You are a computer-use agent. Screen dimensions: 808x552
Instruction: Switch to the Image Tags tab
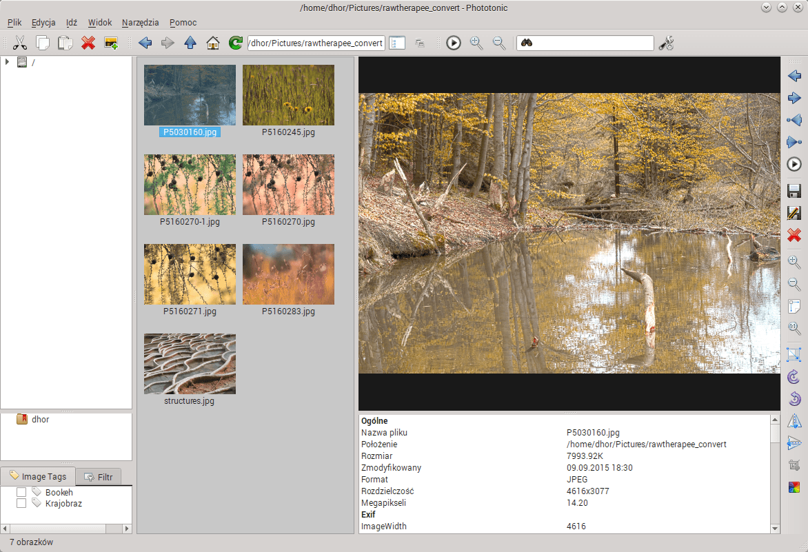click(38, 476)
